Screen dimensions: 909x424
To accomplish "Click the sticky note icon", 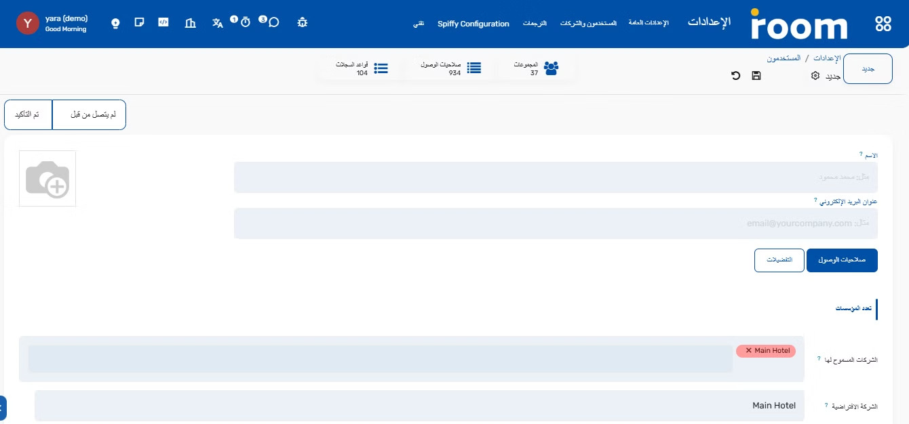I will 139,22.
